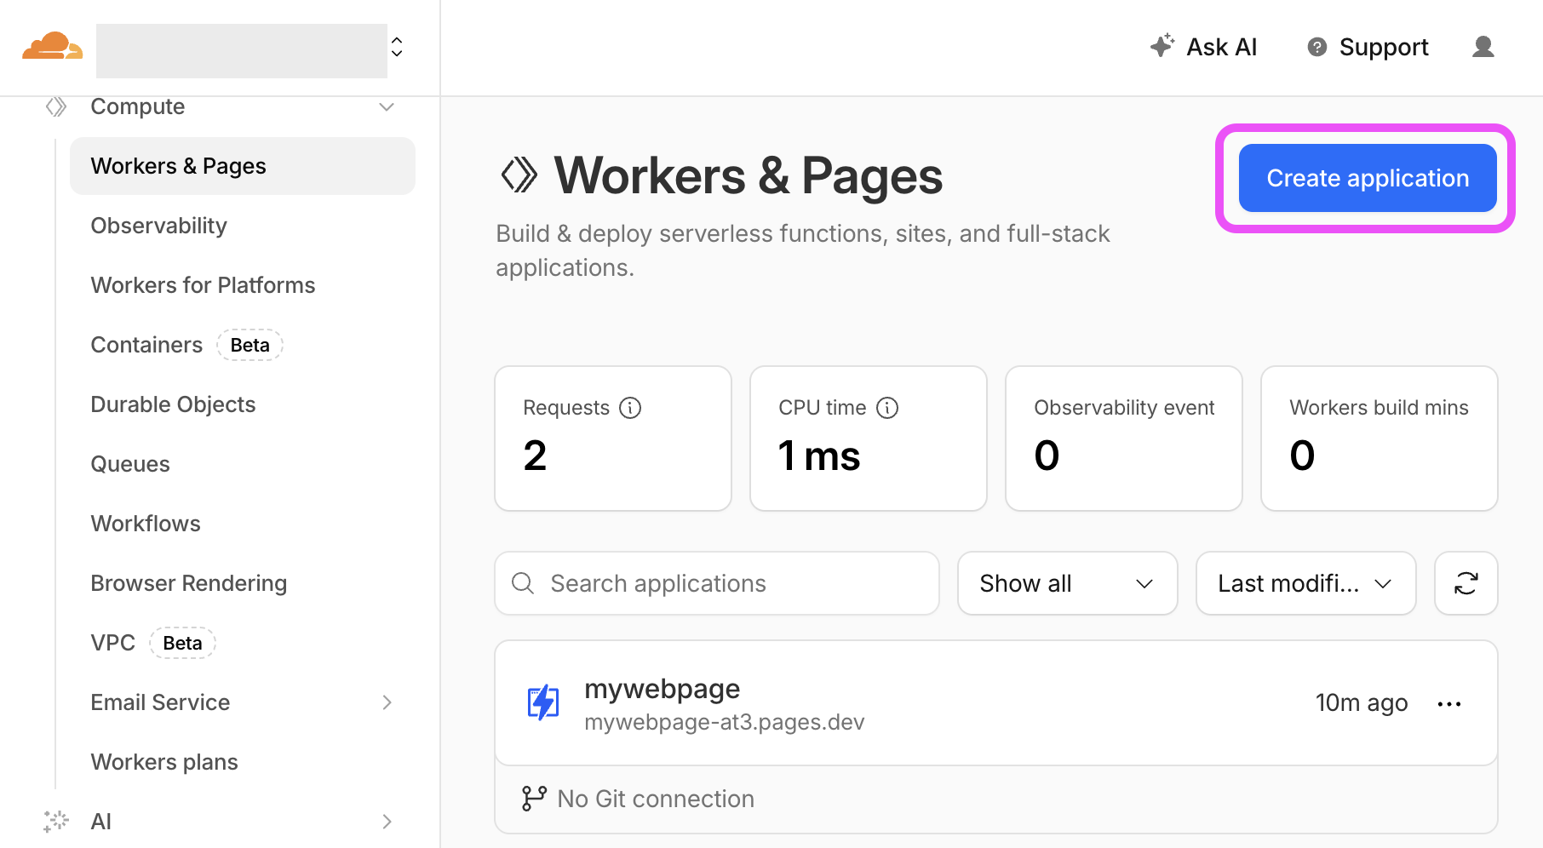Click the Requests info icon

pos(630,407)
